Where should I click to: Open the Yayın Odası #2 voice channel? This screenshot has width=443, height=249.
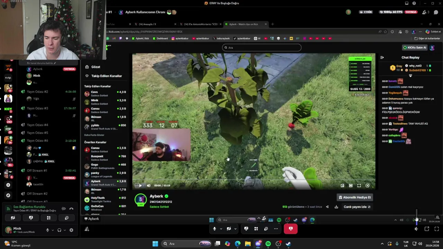37,92
